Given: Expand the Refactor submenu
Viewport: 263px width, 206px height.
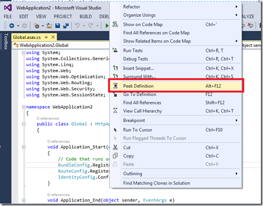Looking at the screenshot, I should coord(236,7).
